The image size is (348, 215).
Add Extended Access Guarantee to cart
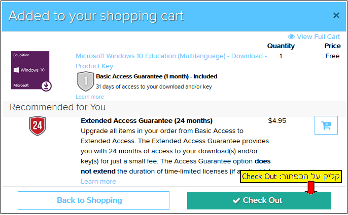pyautogui.click(x=326, y=125)
